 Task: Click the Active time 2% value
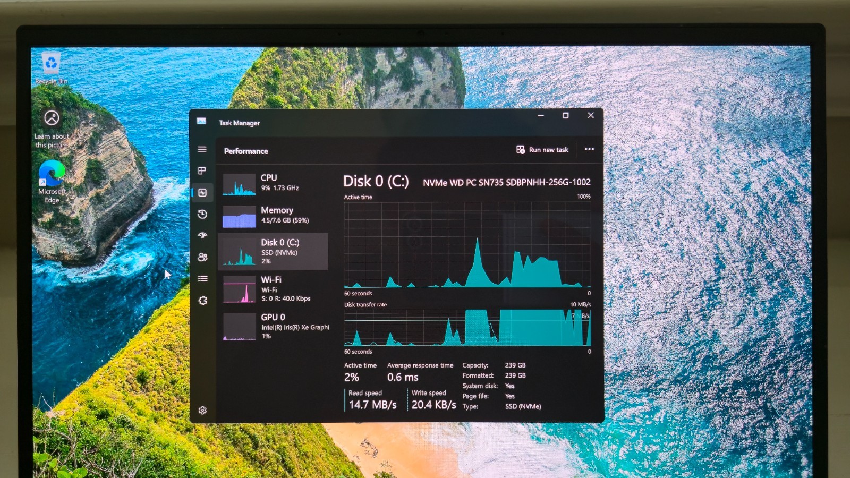coord(352,378)
